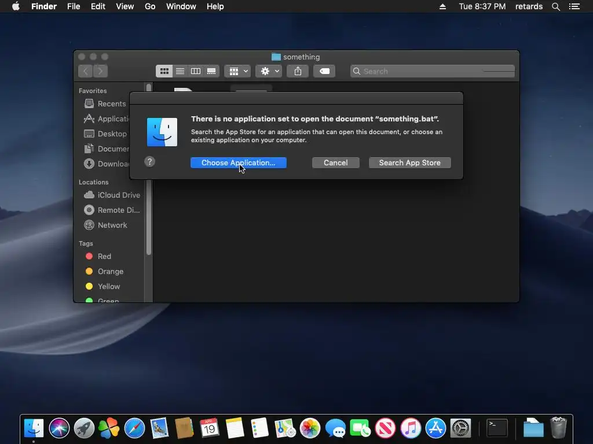Screen dimensions: 593x444
Task: Open the Finder menu
Action: [44, 6]
